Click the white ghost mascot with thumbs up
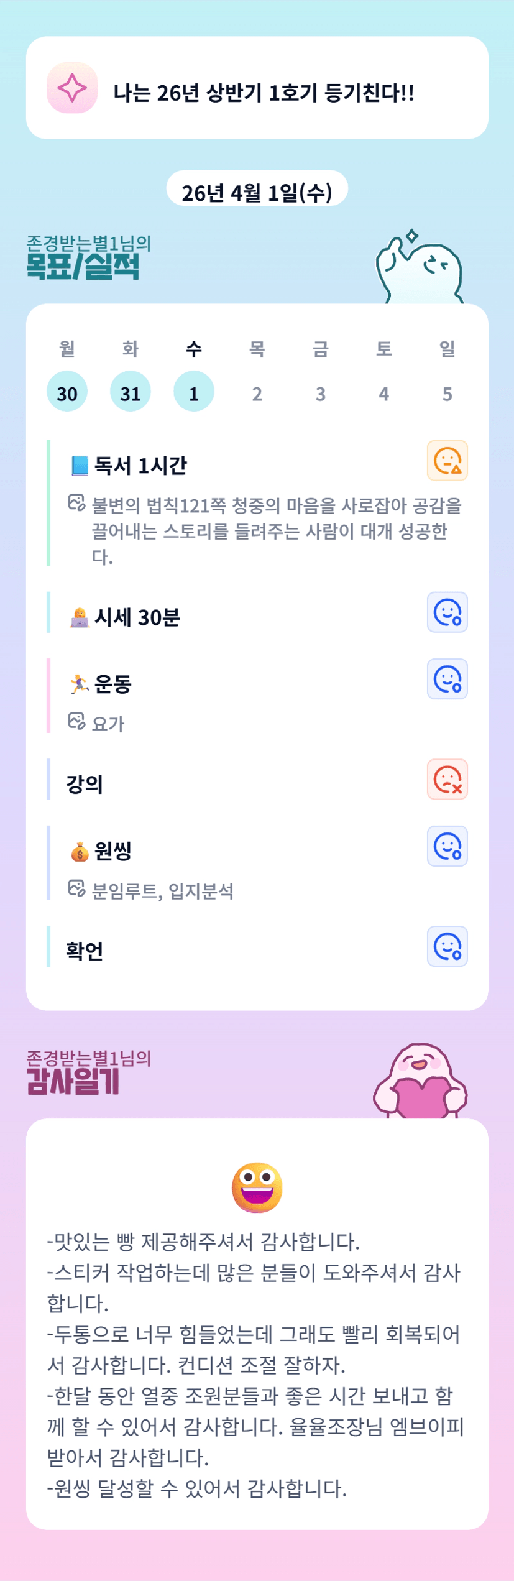The width and height of the screenshot is (514, 1581). point(420,270)
